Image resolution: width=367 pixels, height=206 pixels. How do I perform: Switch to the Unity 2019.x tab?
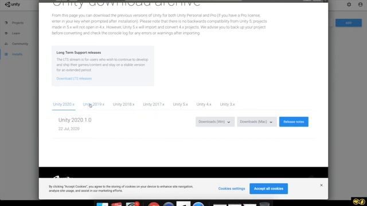coord(93,104)
